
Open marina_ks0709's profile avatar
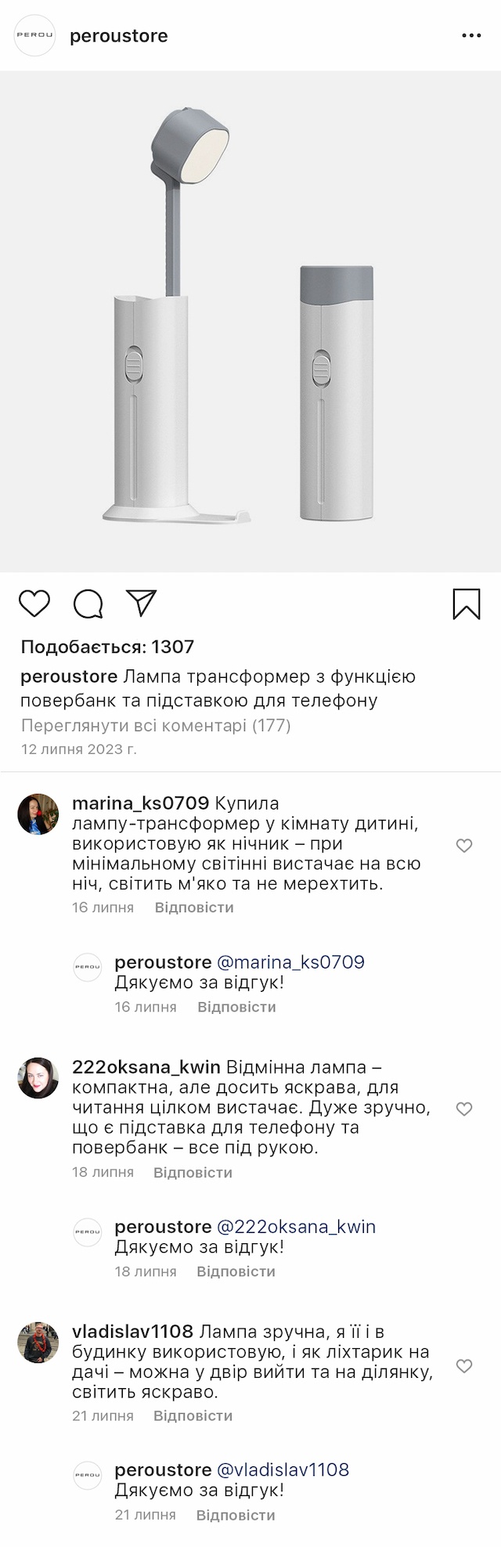38,814
